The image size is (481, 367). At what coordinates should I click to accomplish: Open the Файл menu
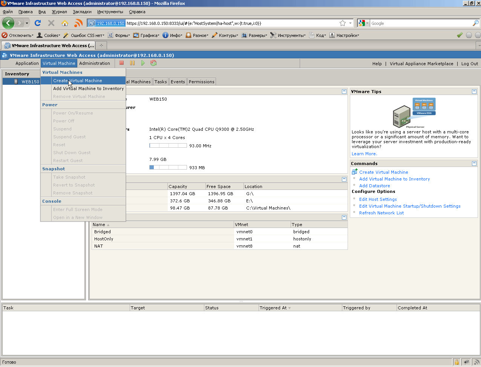8,12
